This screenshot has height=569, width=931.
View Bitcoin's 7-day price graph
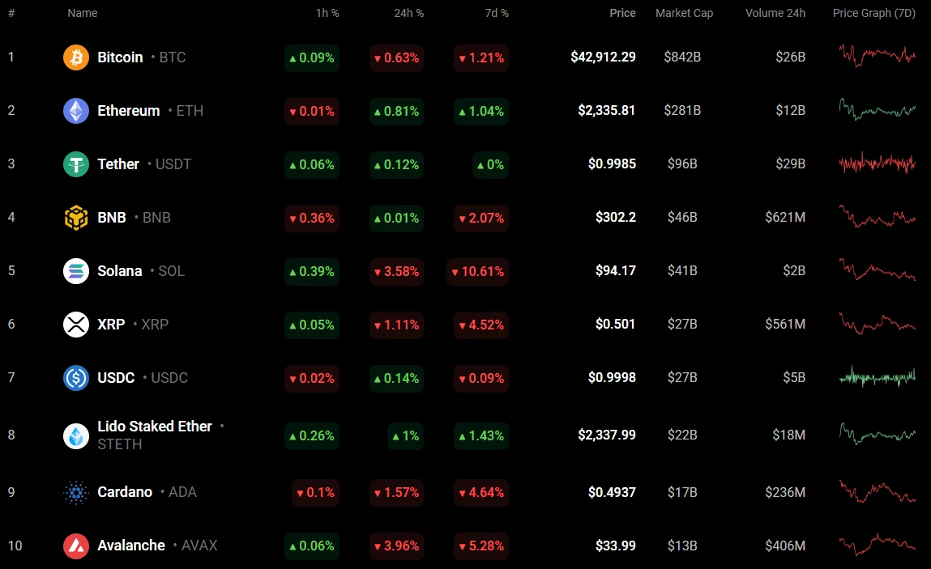point(878,56)
